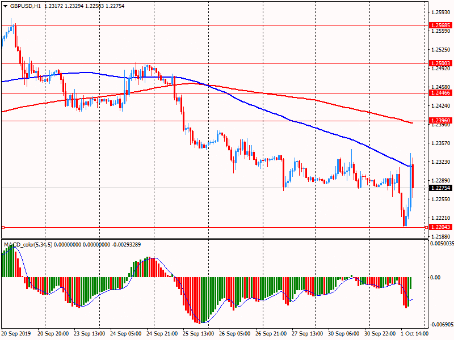Image resolution: width=454 pixels, height=340 pixels.
Task: Click the 20 Sep 20:00 time axis label
Action: [x=53, y=334]
